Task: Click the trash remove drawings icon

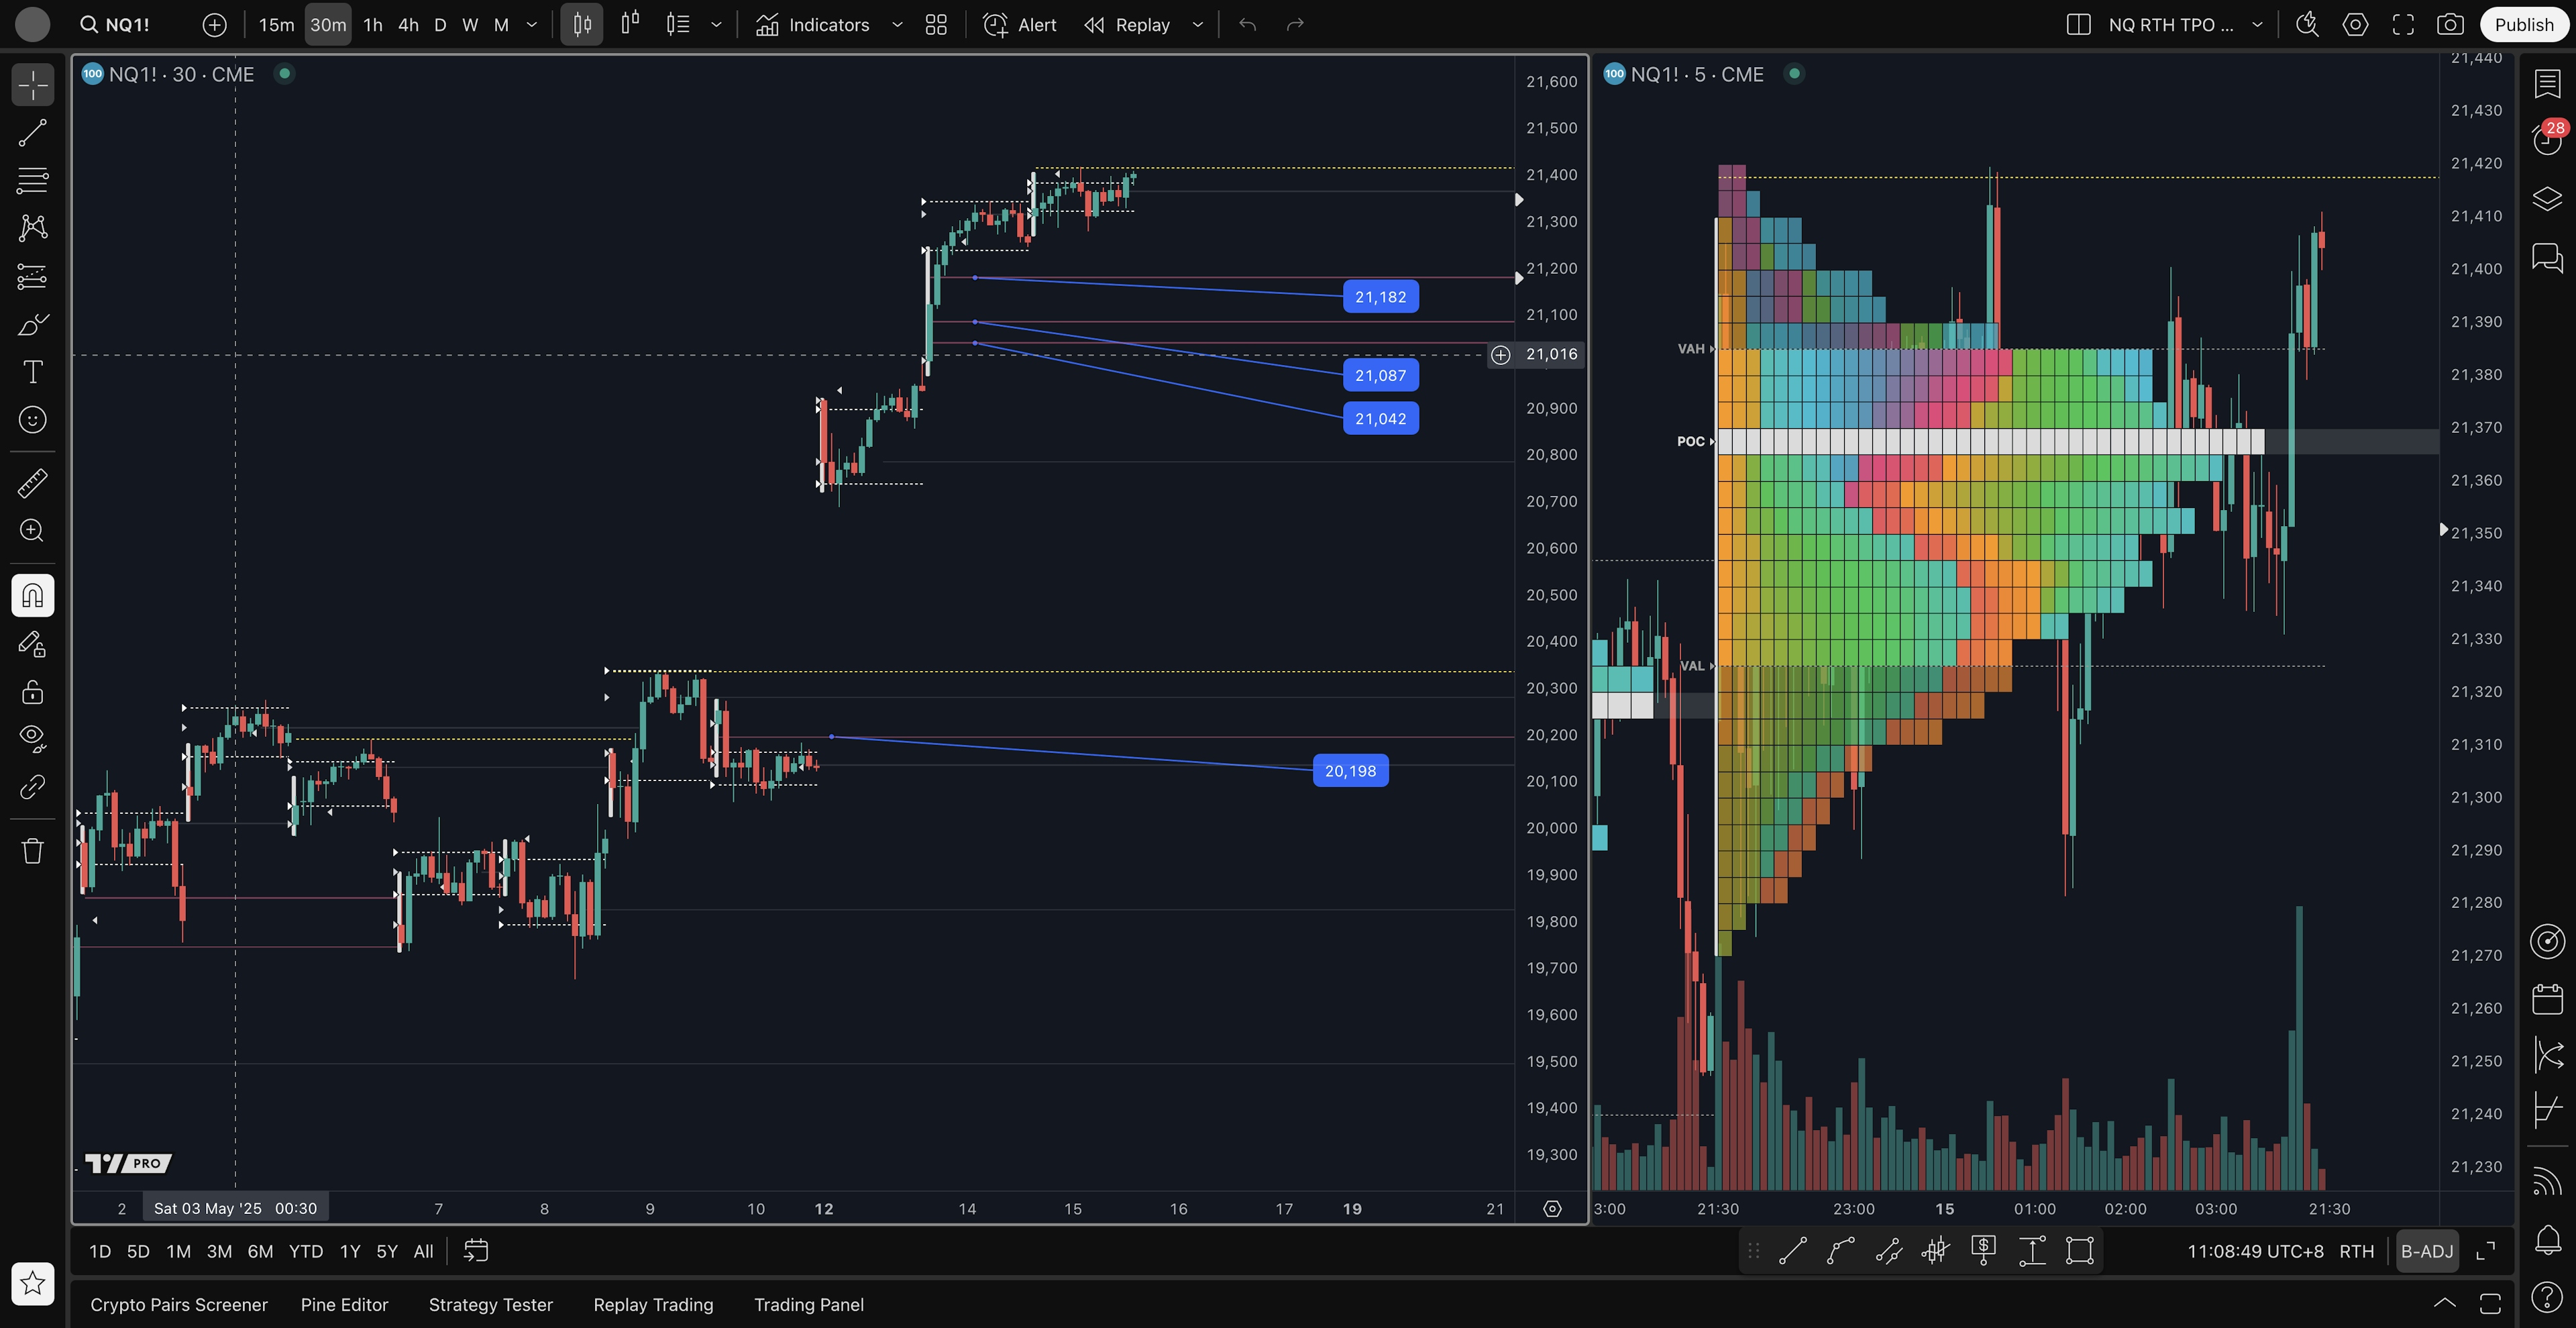Action: click(32, 851)
